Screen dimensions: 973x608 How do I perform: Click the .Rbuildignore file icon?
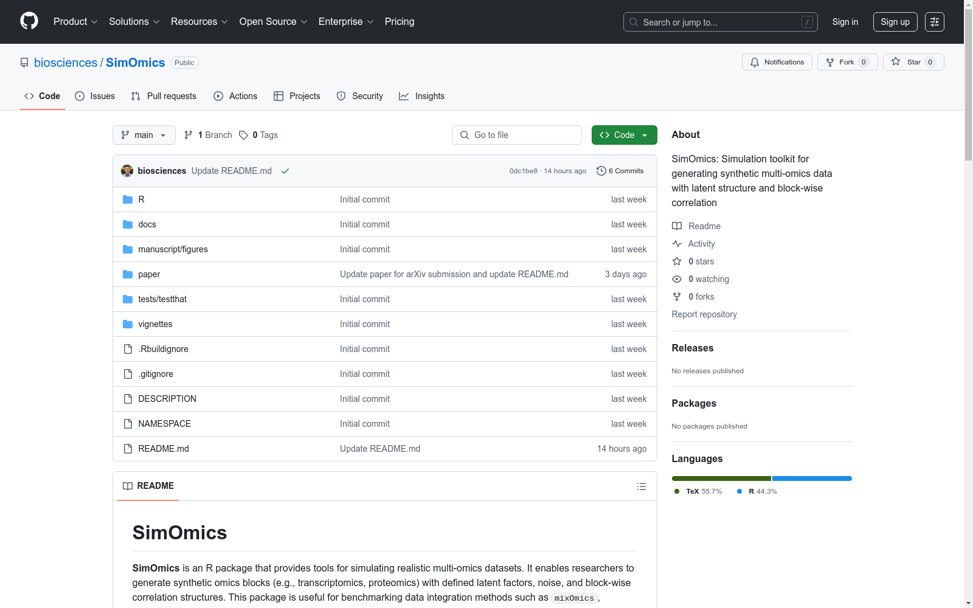pyautogui.click(x=128, y=349)
